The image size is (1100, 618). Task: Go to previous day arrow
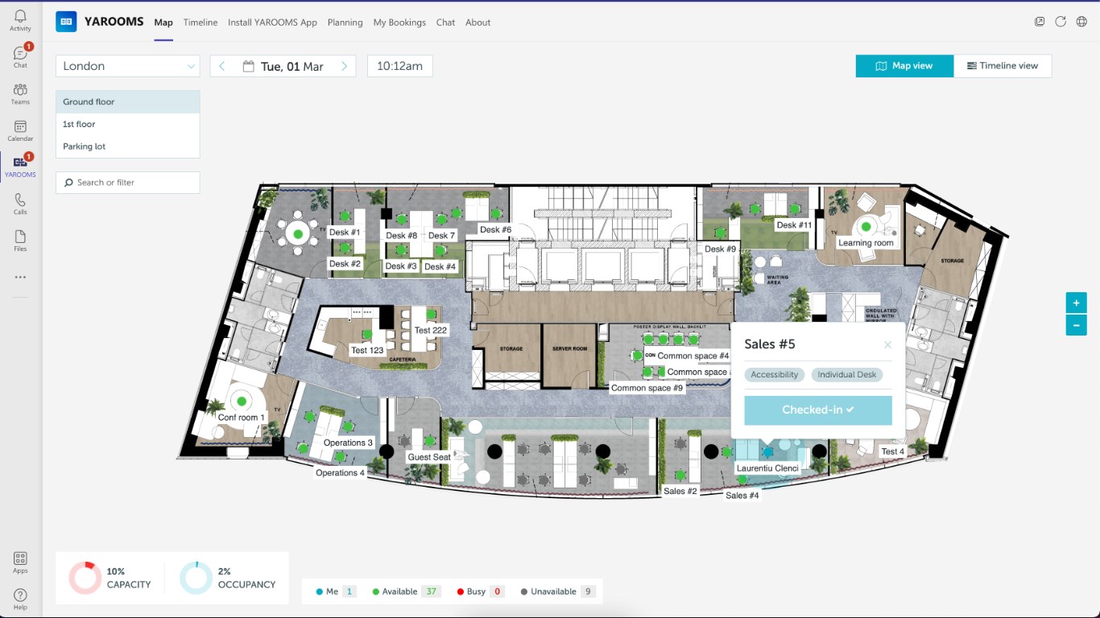222,66
